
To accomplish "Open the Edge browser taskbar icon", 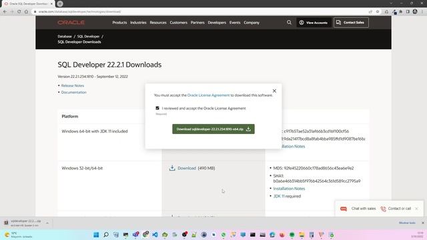I will click(272, 235).
